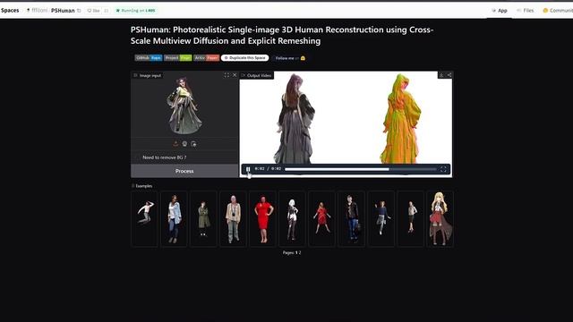Click the output video progress bar
Screen dimensions: 573x322
(360, 169)
